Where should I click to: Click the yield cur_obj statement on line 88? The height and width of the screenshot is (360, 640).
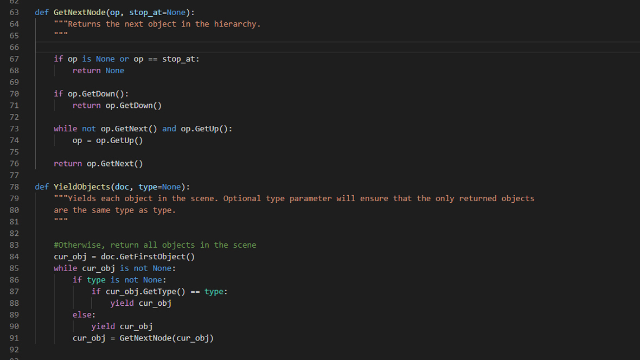click(140, 303)
